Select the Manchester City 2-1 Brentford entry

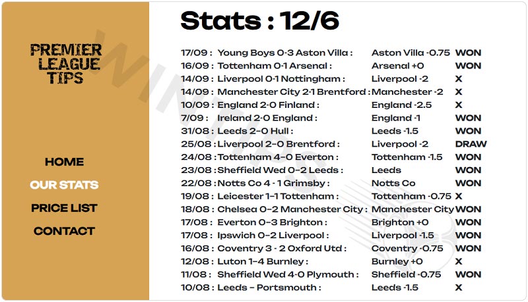click(x=292, y=92)
